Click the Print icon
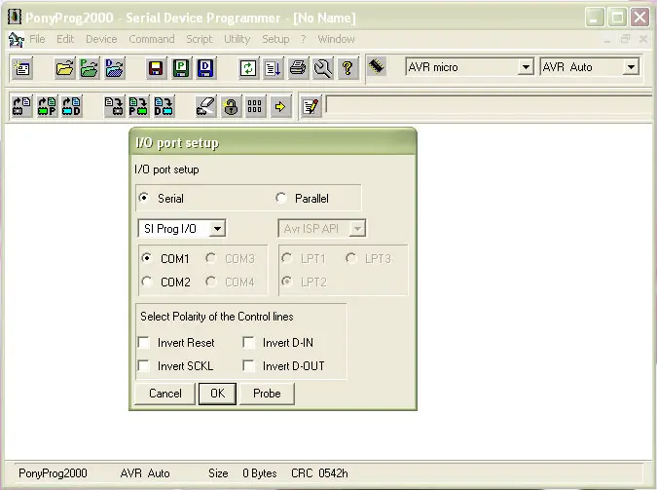This screenshot has width=657, height=490. click(x=298, y=68)
